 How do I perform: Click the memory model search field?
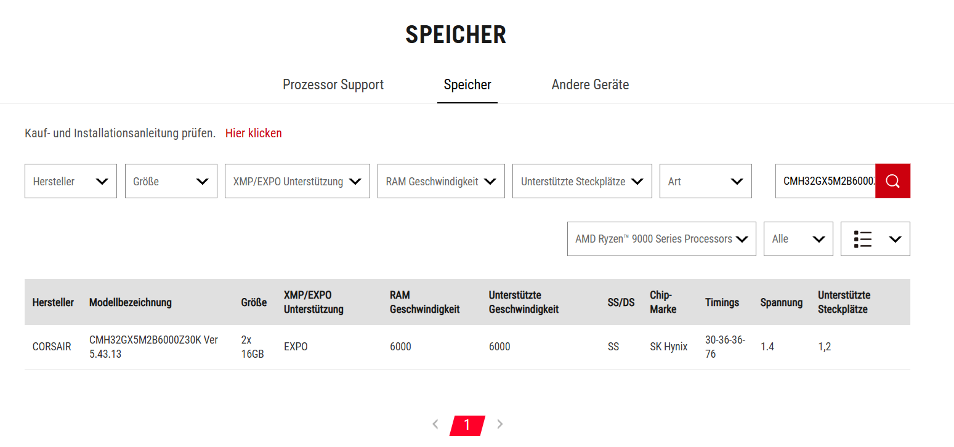point(825,181)
